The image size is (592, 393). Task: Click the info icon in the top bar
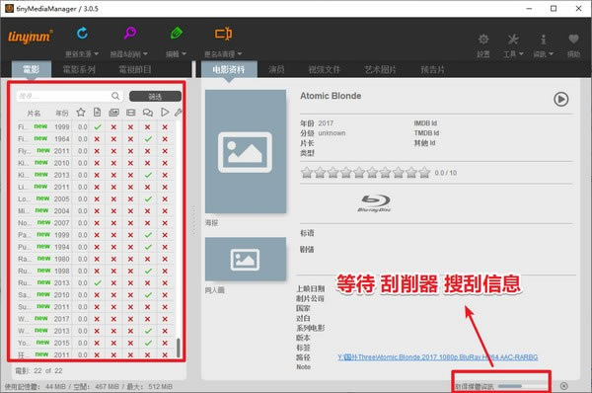click(x=543, y=39)
